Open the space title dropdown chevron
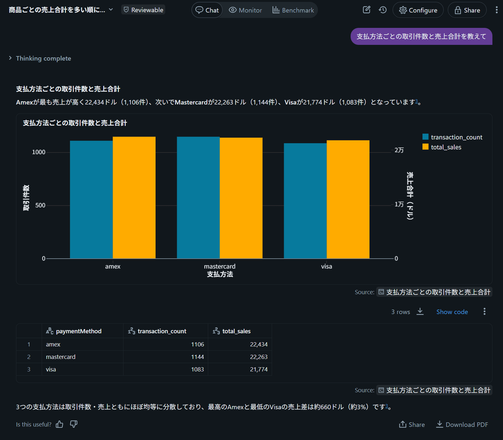 click(x=111, y=10)
